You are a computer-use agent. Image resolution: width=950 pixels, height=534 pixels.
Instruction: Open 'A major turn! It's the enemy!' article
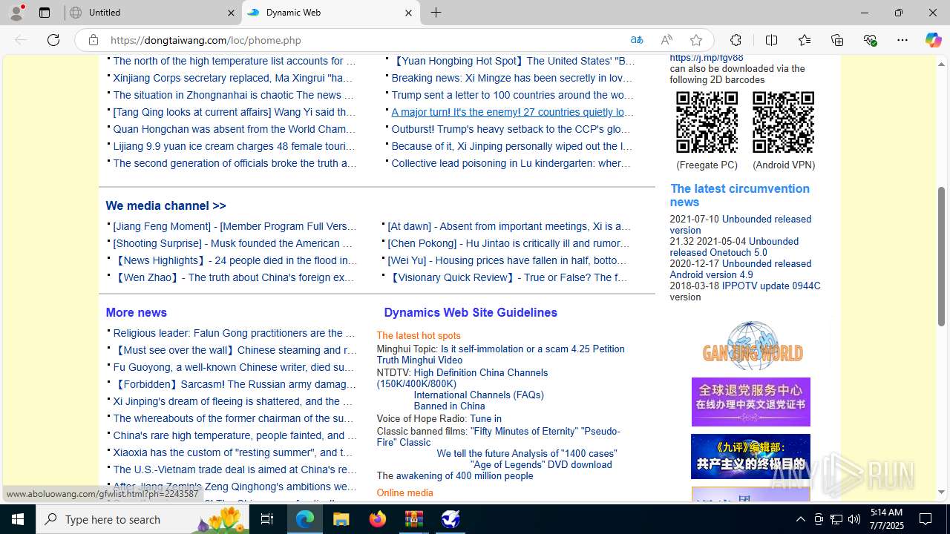tap(512, 112)
